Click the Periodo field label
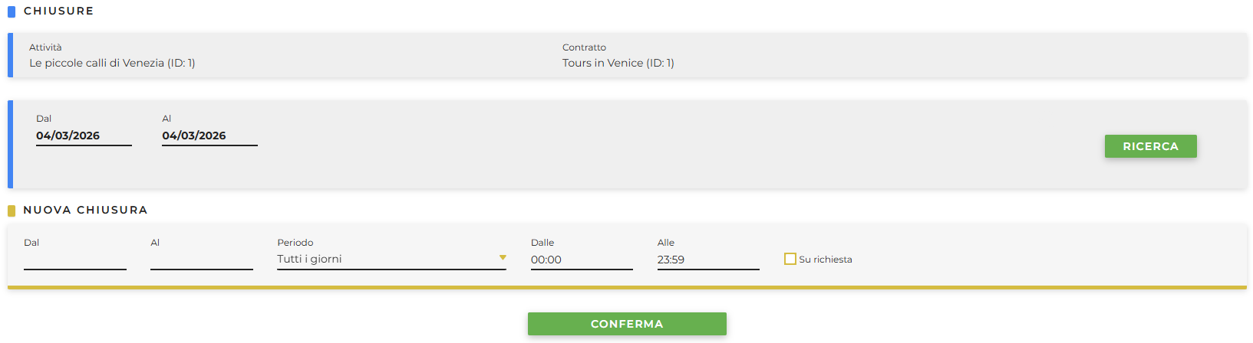 pyautogui.click(x=295, y=243)
